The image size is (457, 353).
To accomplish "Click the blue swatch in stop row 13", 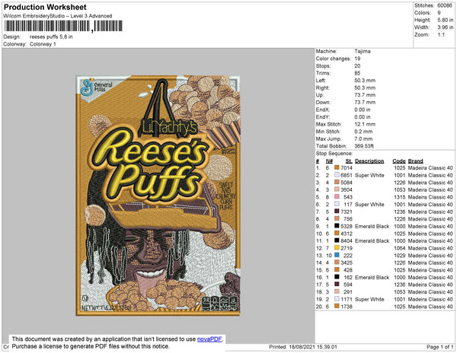I will tap(337, 255).
